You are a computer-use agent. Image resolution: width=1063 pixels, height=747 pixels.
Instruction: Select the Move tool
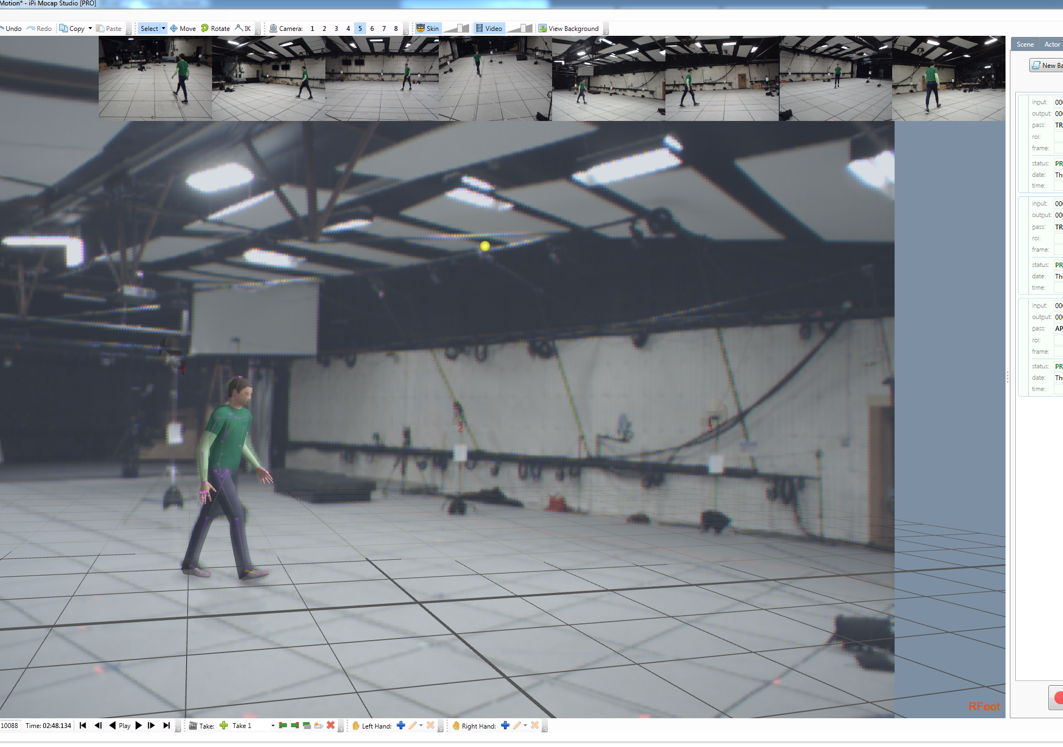pyautogui.click(x=183, y=29)
